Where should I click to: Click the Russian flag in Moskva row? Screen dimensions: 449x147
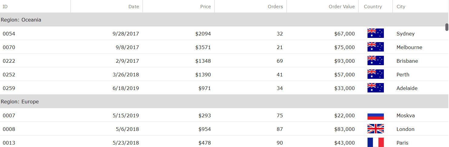[375, 115]
